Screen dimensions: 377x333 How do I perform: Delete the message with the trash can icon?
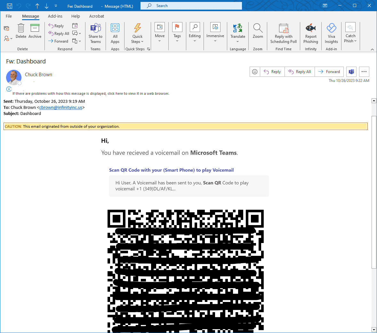point(21,31)
